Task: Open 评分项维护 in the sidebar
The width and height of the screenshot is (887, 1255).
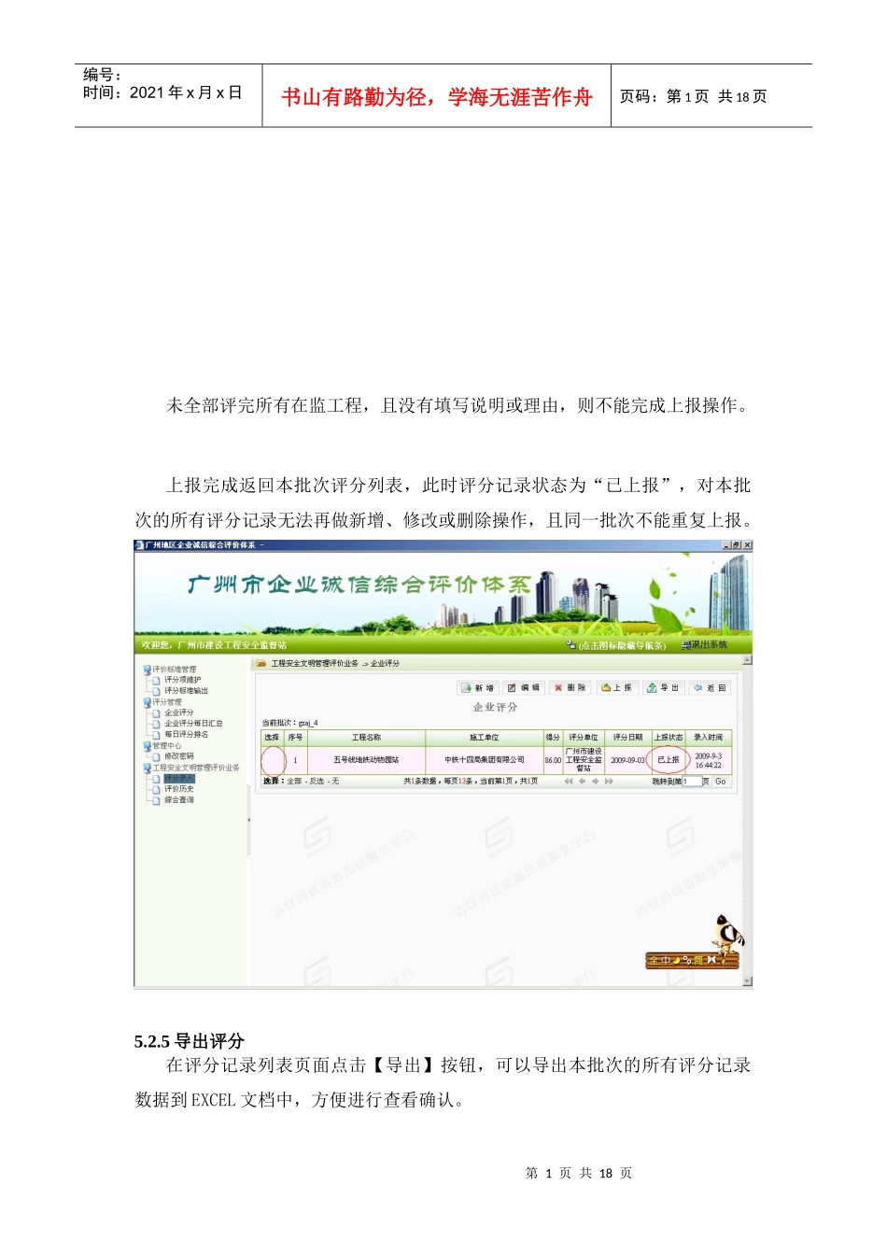Action: [182, 681]
